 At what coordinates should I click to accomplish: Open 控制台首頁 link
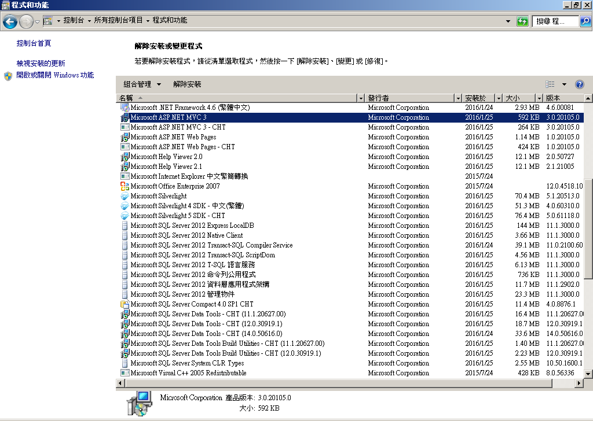pos(34,43)
